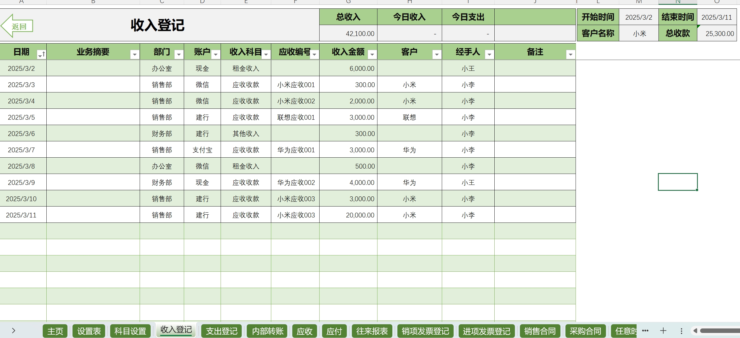
Task: Select the cell 华为应收002
Action: click(295, 182)
